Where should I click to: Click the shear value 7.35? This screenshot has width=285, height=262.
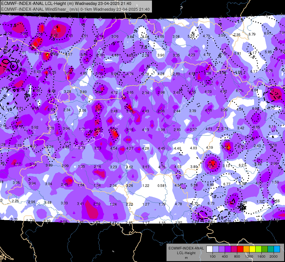(x=237, y=35)
